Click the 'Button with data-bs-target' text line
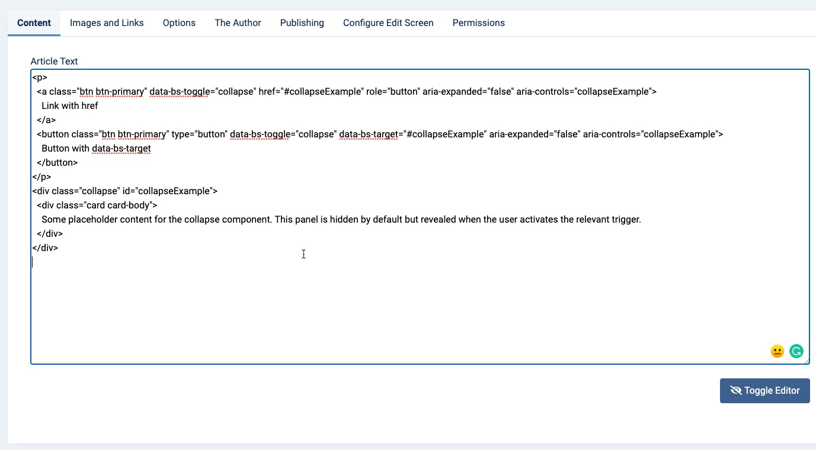This screenshot has width=816, height=450. (x=96, y=149)
